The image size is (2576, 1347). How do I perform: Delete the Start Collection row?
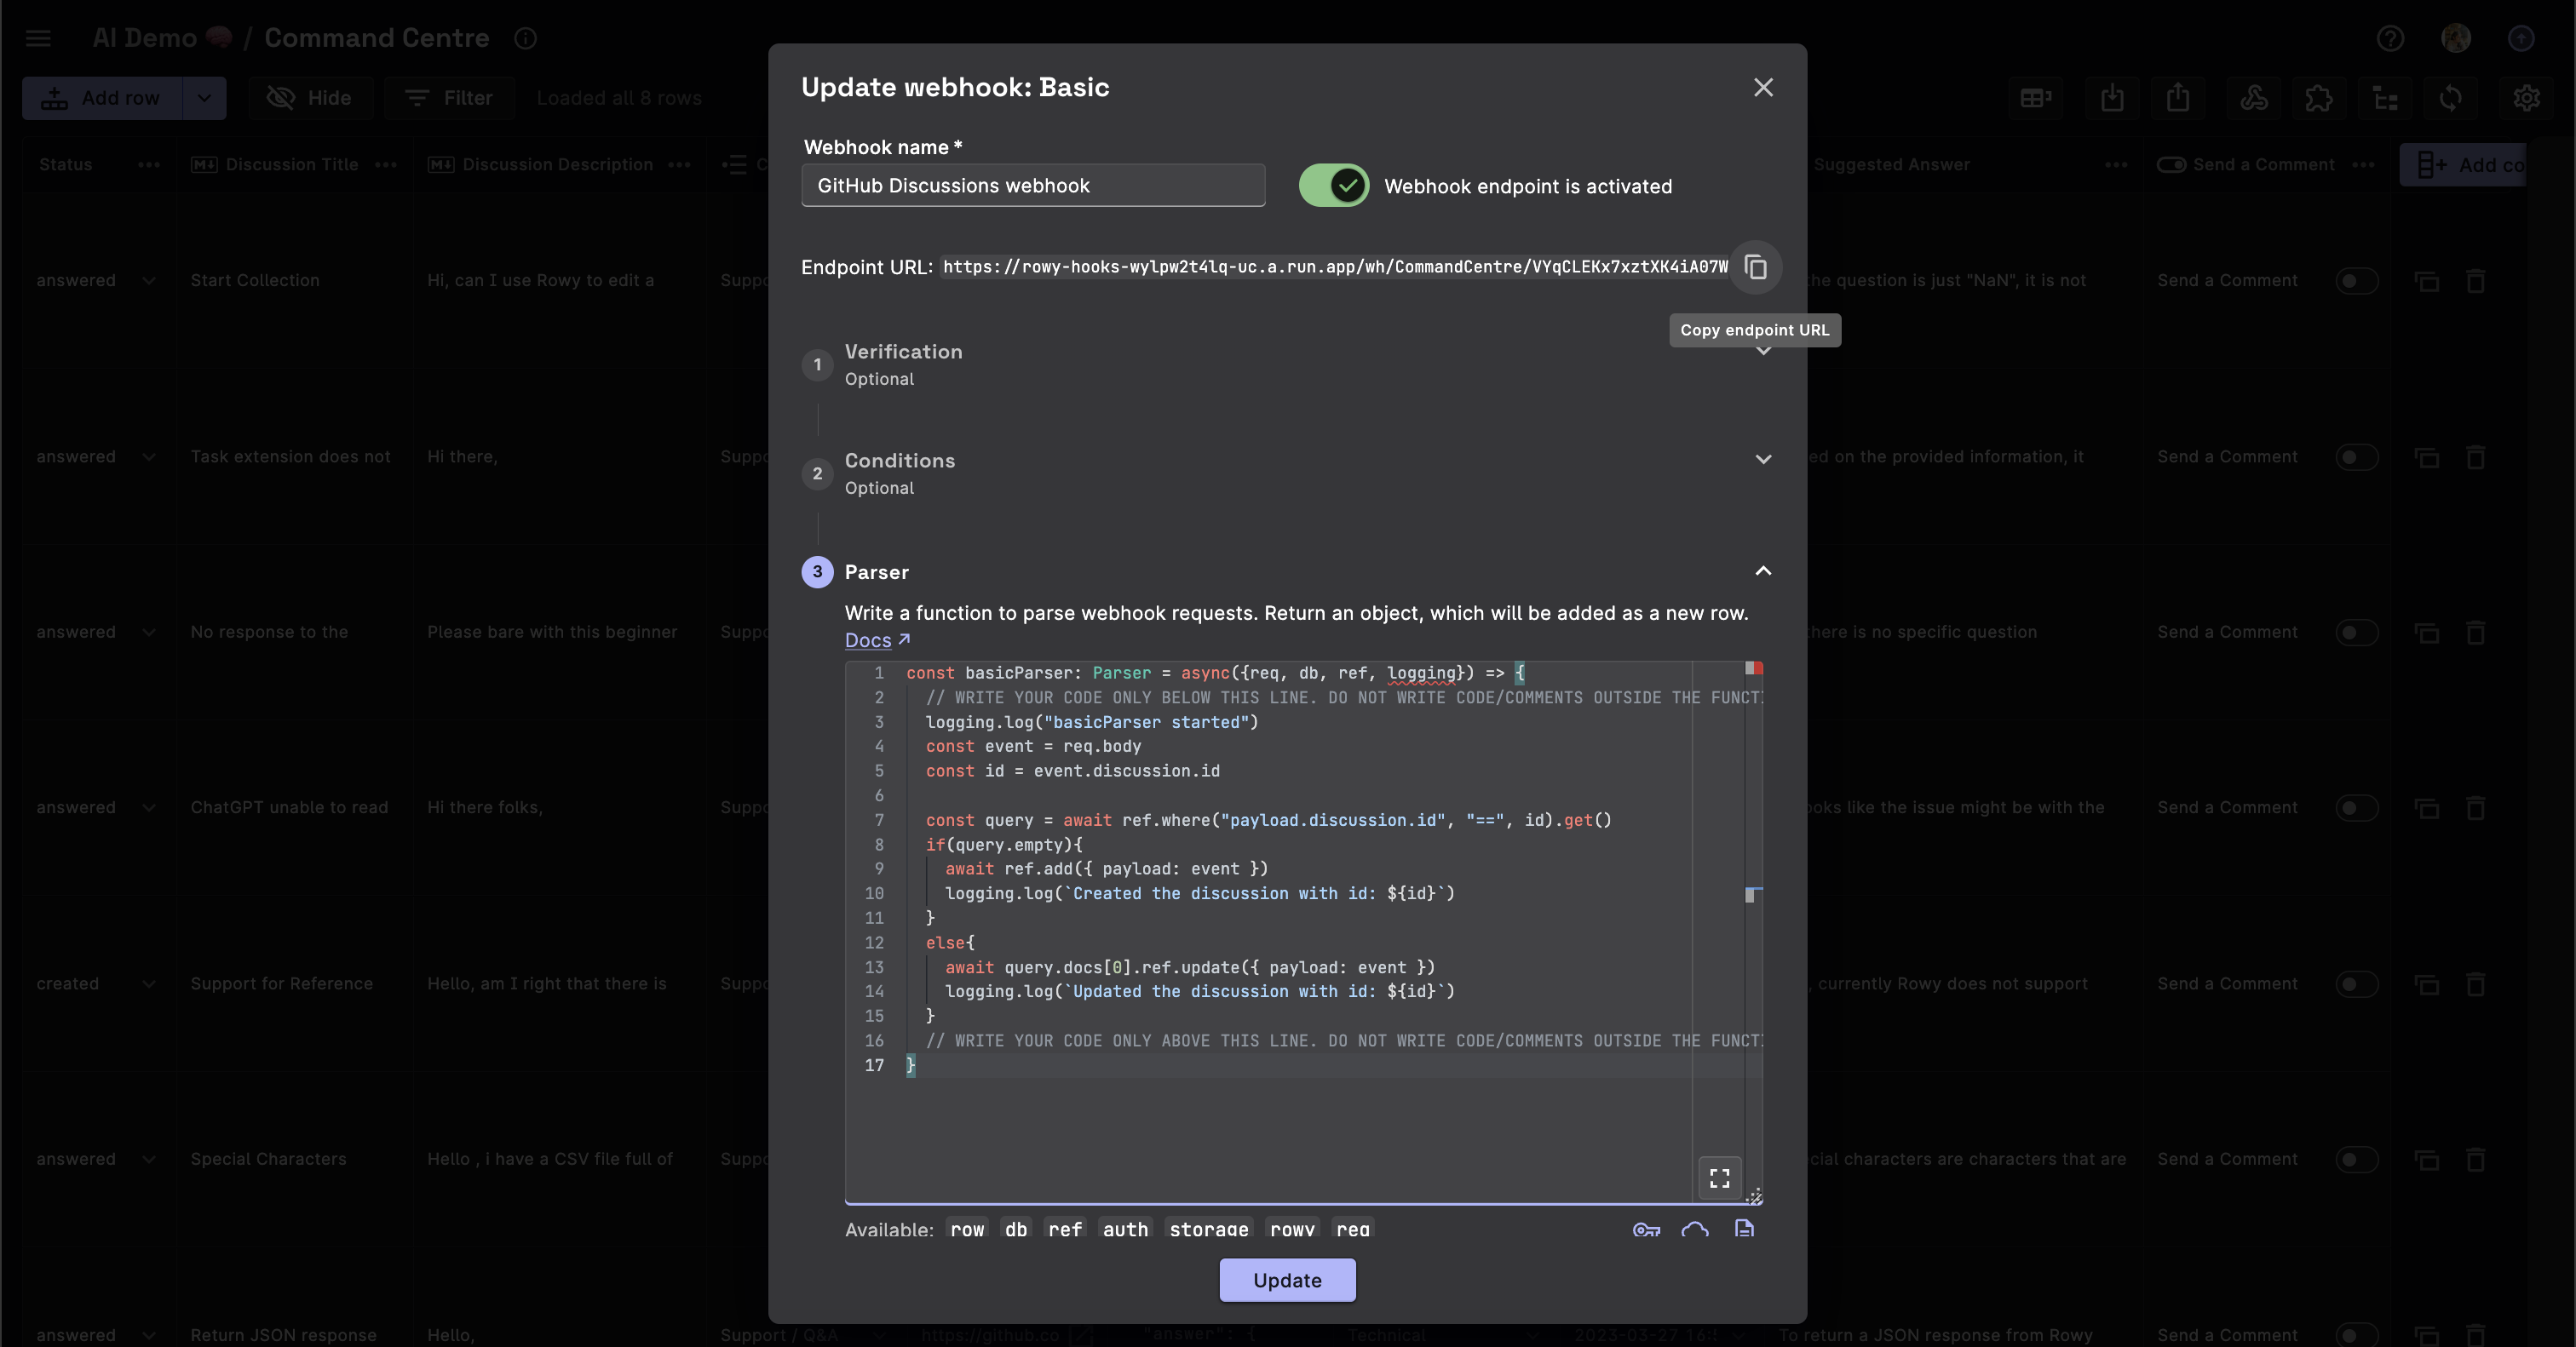coord(2475,281)
